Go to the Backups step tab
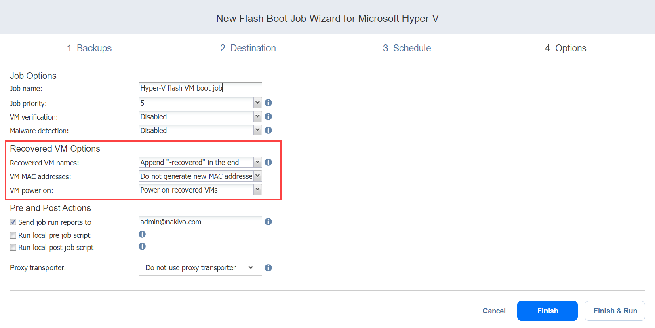This screenshot has width=655, height=328. click(89, 48)
